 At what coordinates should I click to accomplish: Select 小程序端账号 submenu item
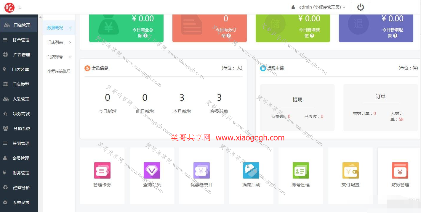(x=59, y=71)
